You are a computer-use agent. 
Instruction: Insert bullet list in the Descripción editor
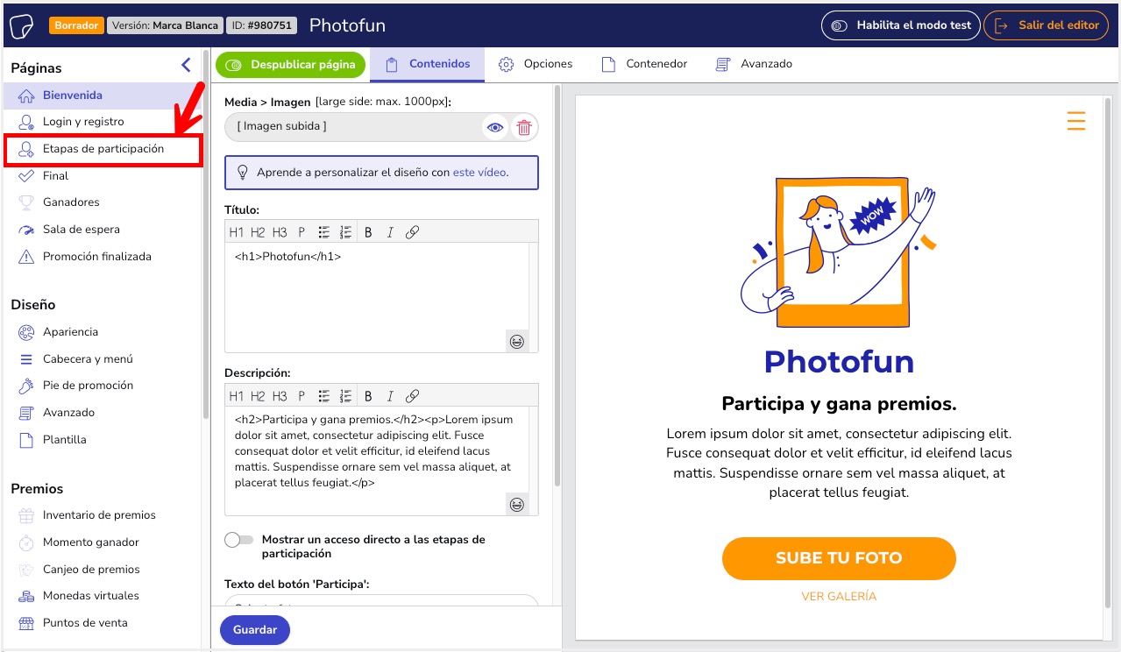point(324,396)
